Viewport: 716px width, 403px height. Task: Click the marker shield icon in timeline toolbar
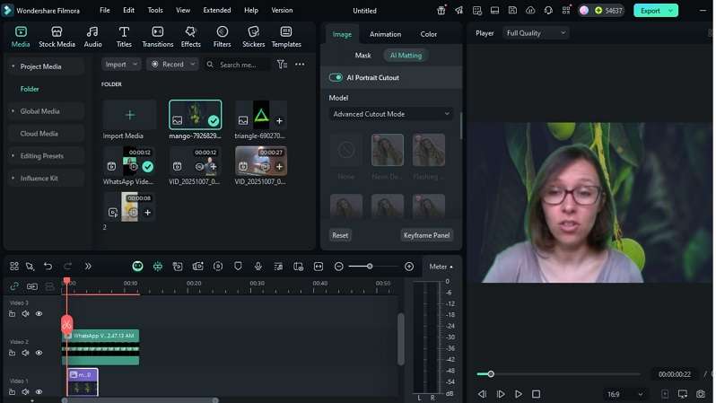[x=238, y=267]
